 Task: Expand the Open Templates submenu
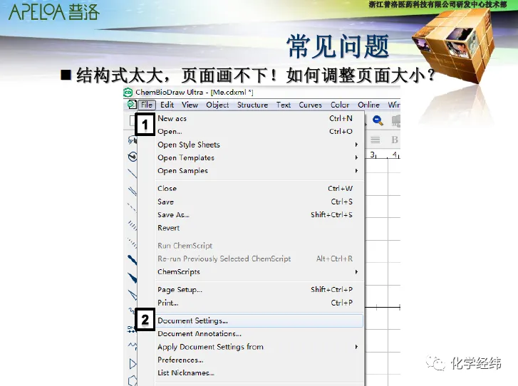[259, 158]
